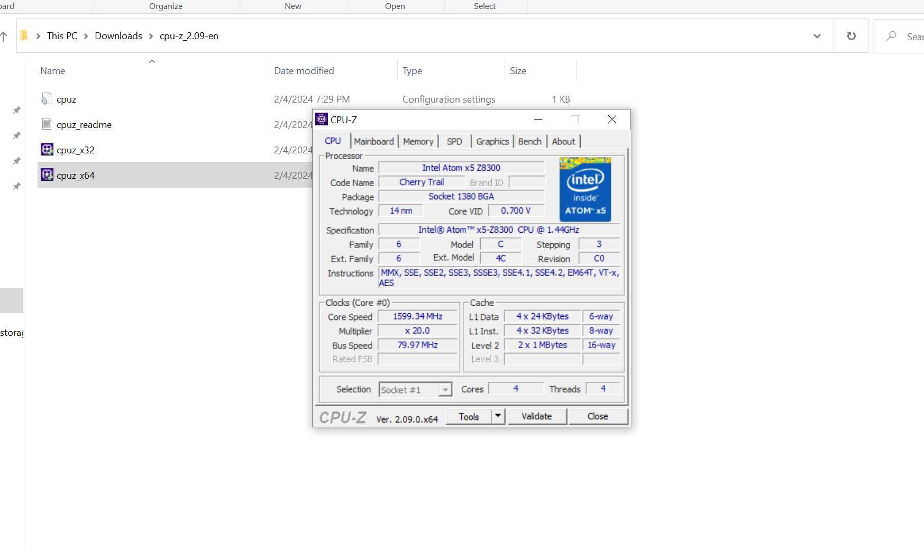Switch to the Mainboard tab

pyautogui.click(x=374, y=141)
